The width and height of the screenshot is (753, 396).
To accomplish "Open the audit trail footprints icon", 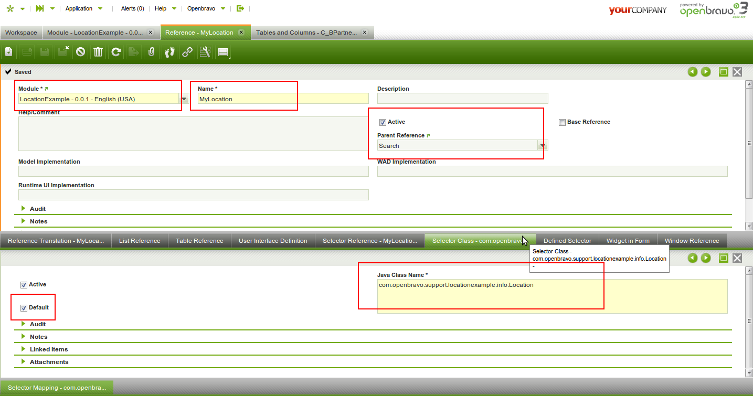I will pos(169,52).
